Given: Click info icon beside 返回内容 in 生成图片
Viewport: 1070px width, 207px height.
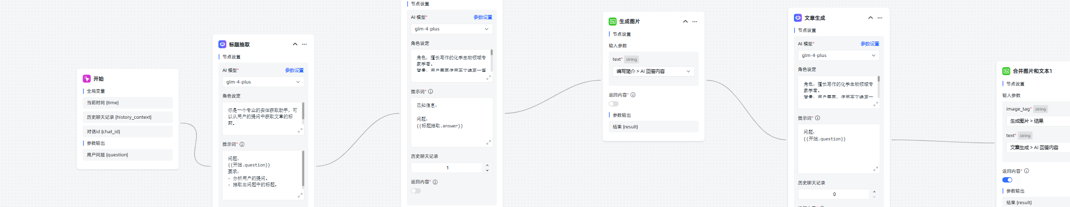Looking at the screenshot, I should (x=633, y=95).
